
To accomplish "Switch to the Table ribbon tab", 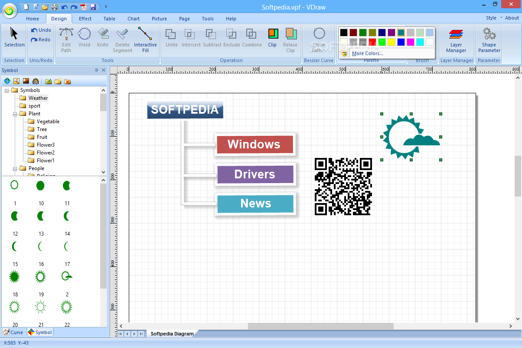I will [x=109, y=19].
